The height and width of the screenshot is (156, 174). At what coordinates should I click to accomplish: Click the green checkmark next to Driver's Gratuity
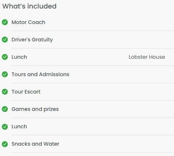[x=5, y=40]
